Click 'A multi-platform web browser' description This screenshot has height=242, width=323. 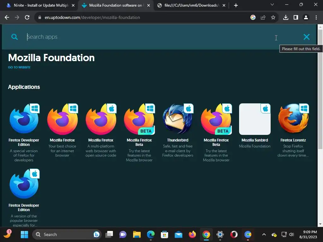tap(101, 151)
